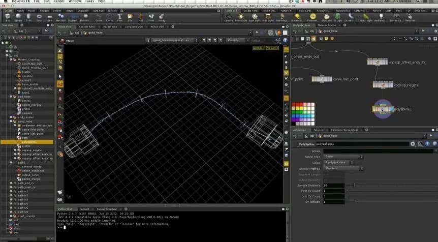Add an Area Light from shelf
This screenshot has height=242, width=438.
click(268, 17)
